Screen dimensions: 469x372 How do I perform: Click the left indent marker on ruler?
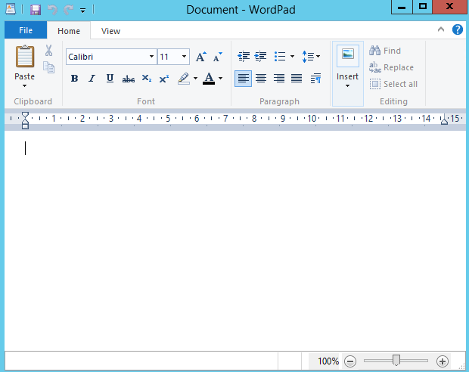(x=26, y=120)
